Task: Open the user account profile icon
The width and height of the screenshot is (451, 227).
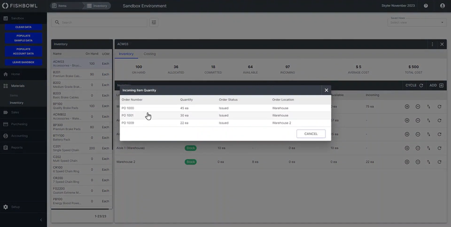Action: 443,6
